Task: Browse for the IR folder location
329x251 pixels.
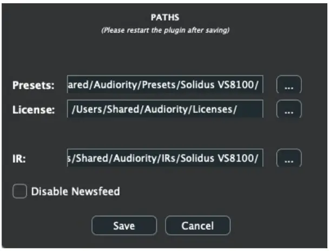Action: tap(289, 158)
